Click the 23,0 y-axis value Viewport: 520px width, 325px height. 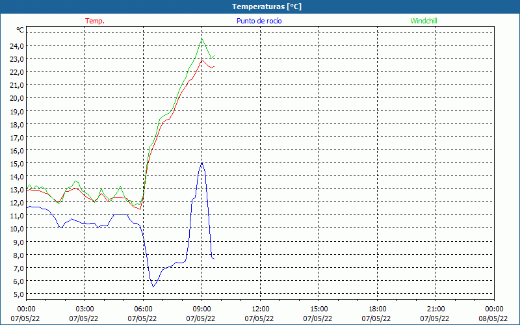17,59
